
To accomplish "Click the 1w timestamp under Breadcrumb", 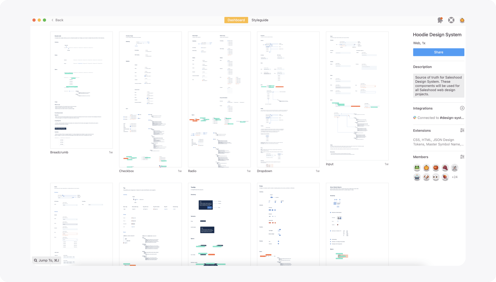I will click(x=111, y=152).
